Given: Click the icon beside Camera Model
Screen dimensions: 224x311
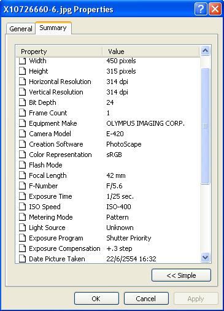Looking at the screenshot, I should [x=23, y=134].
